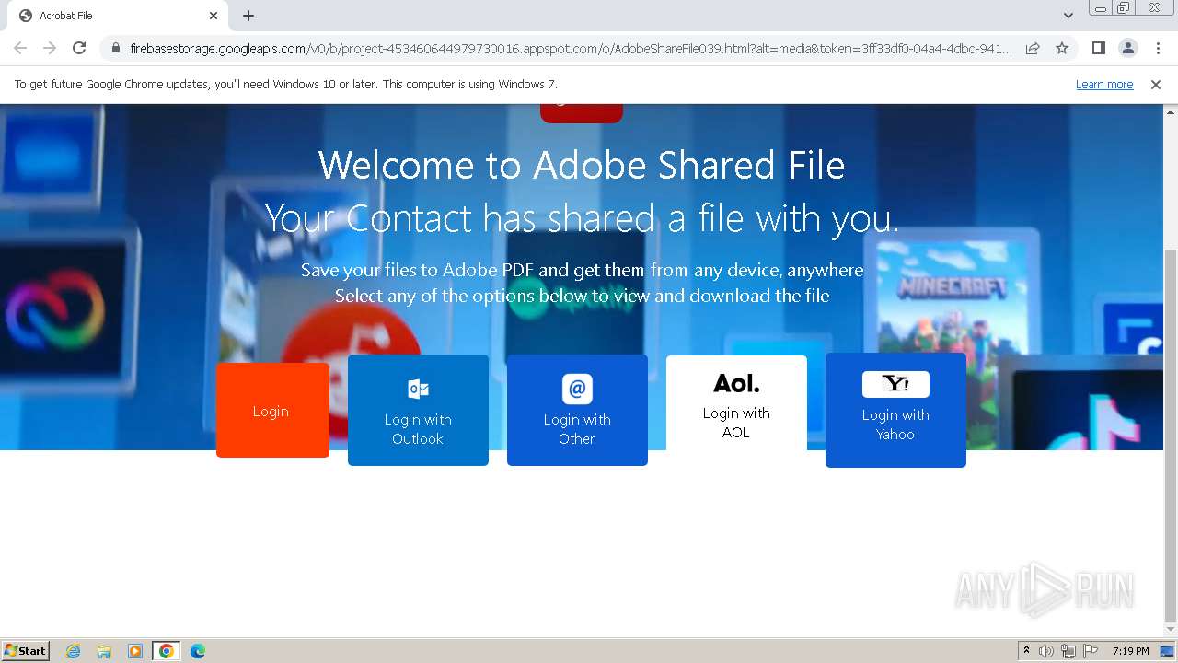
Task: Click the orange Login button
Action: click(272, 410)
